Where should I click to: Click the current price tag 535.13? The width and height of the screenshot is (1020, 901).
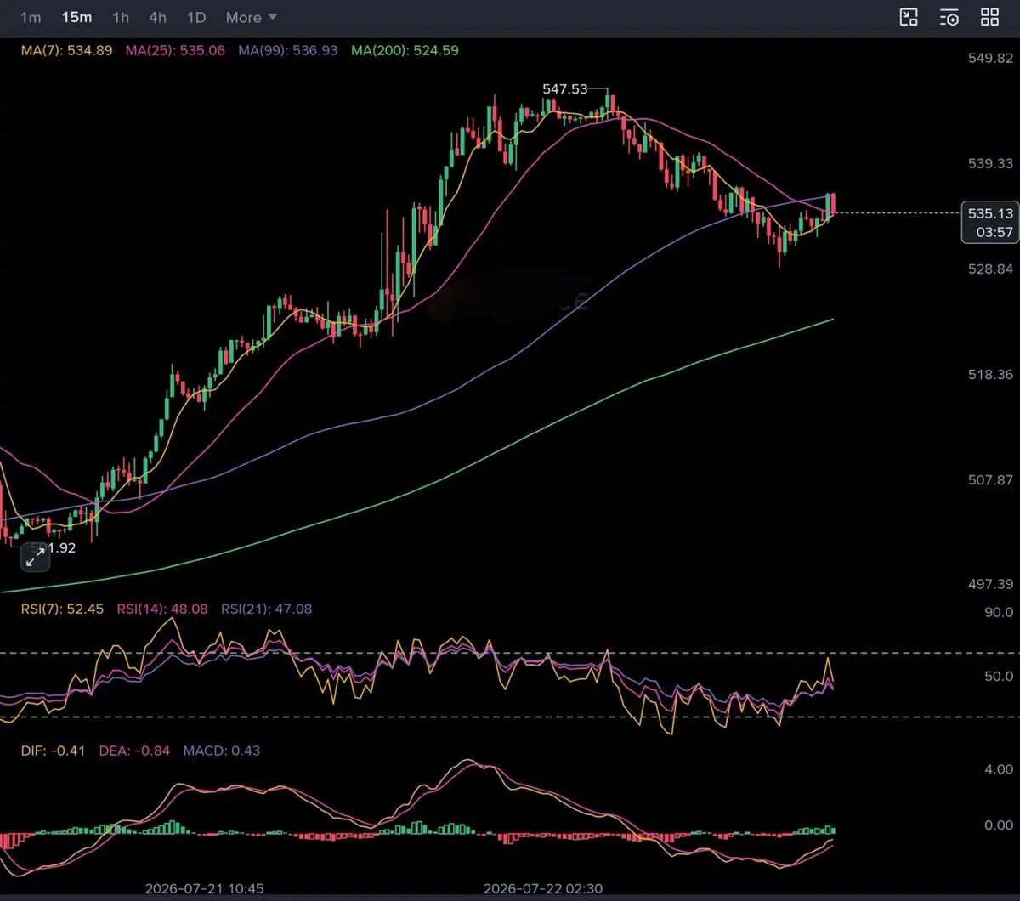point(990,212)
